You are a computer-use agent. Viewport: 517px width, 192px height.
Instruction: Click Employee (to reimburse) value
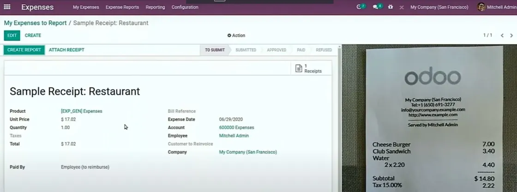click(x=85, y=167)
